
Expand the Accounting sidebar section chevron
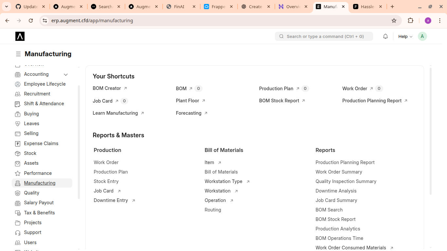pyautogui.click(x=66, y=75)
